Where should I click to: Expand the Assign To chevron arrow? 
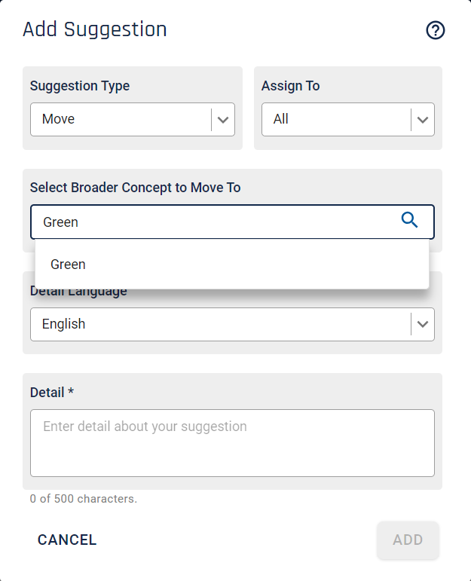click(423, 120)
